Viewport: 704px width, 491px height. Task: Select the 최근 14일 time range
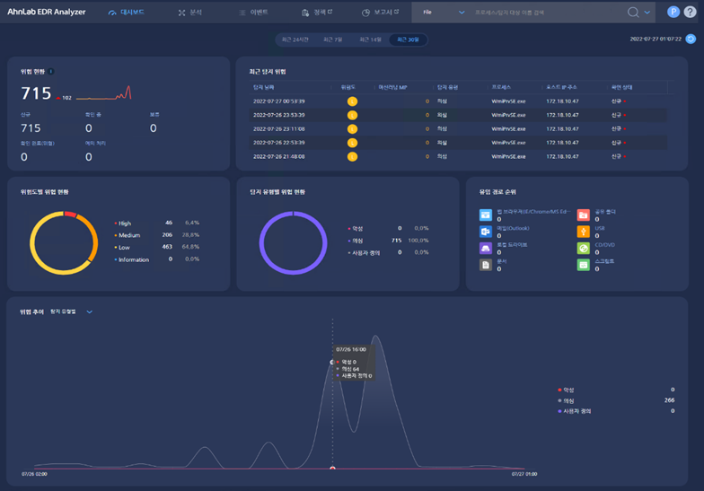pos(370,39)
